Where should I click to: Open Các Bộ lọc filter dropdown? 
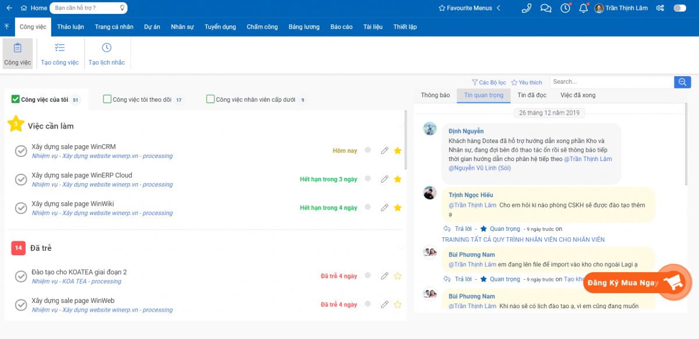489,83
